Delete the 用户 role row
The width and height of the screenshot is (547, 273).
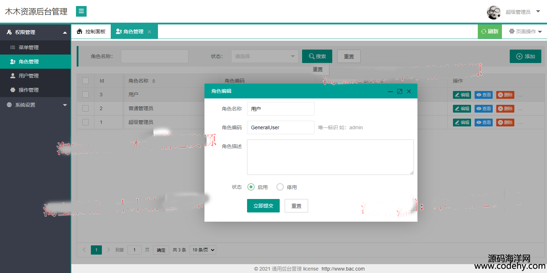point(505,95)
